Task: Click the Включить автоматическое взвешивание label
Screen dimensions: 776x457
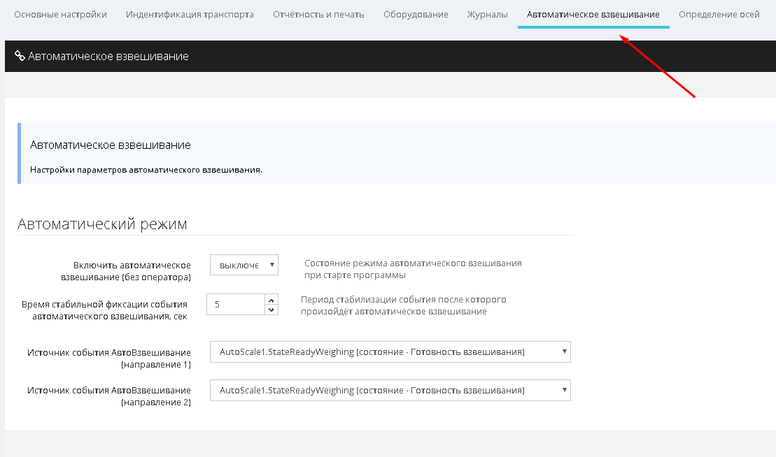Action: click(132, 271)
